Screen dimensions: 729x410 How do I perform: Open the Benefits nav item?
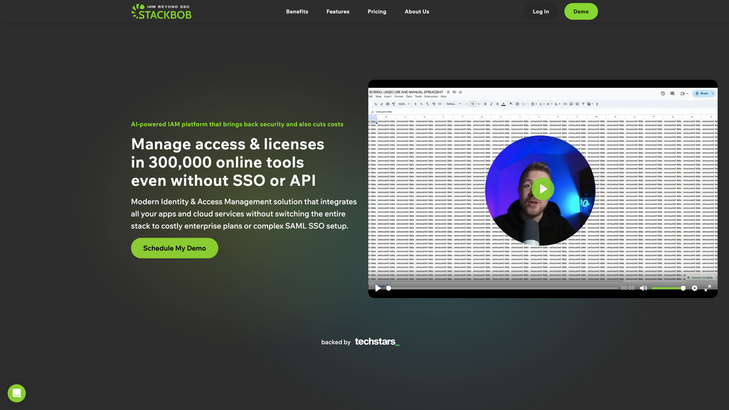[x=297, y=12]
